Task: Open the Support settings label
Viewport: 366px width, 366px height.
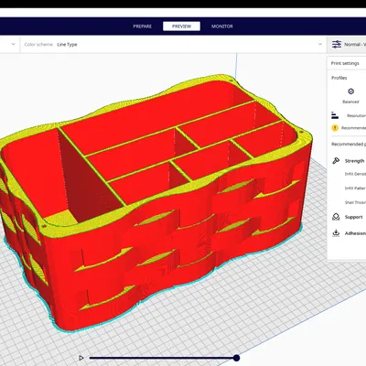Action: [x=353, y=217]
